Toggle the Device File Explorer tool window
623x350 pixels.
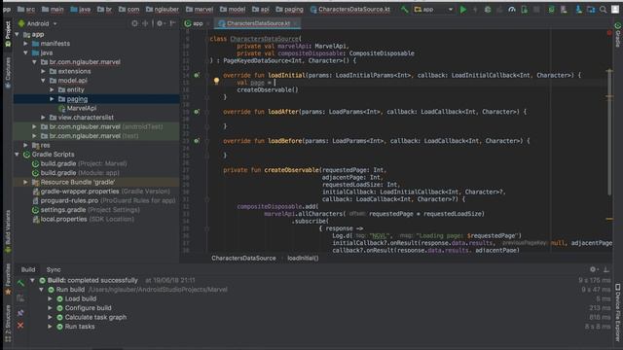pos(618,312)
